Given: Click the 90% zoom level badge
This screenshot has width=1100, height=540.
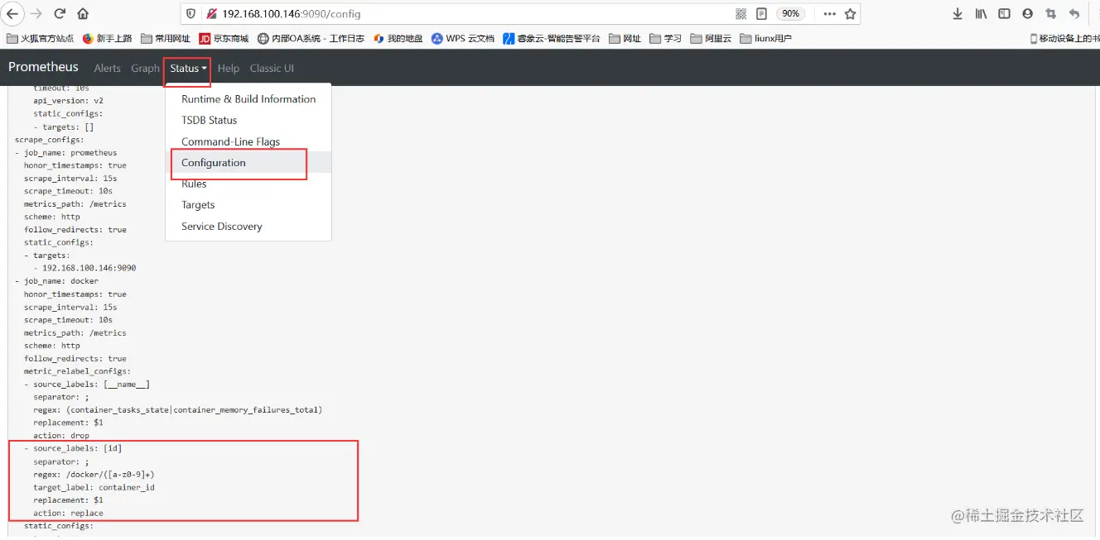Looking at the screenshot, I should [x=791, y=14].
